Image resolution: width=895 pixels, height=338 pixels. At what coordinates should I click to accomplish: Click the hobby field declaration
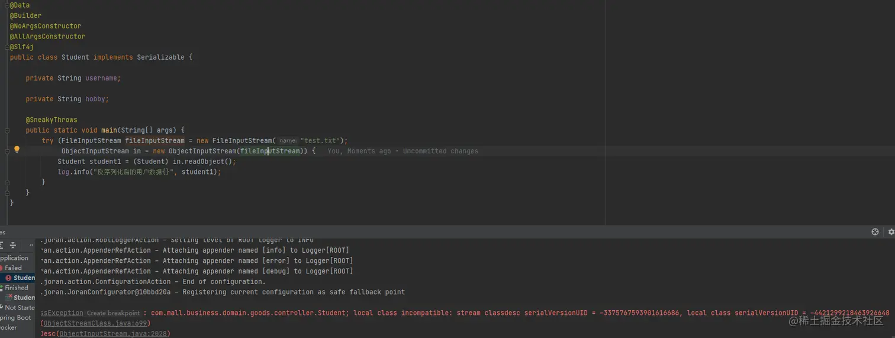67,99
